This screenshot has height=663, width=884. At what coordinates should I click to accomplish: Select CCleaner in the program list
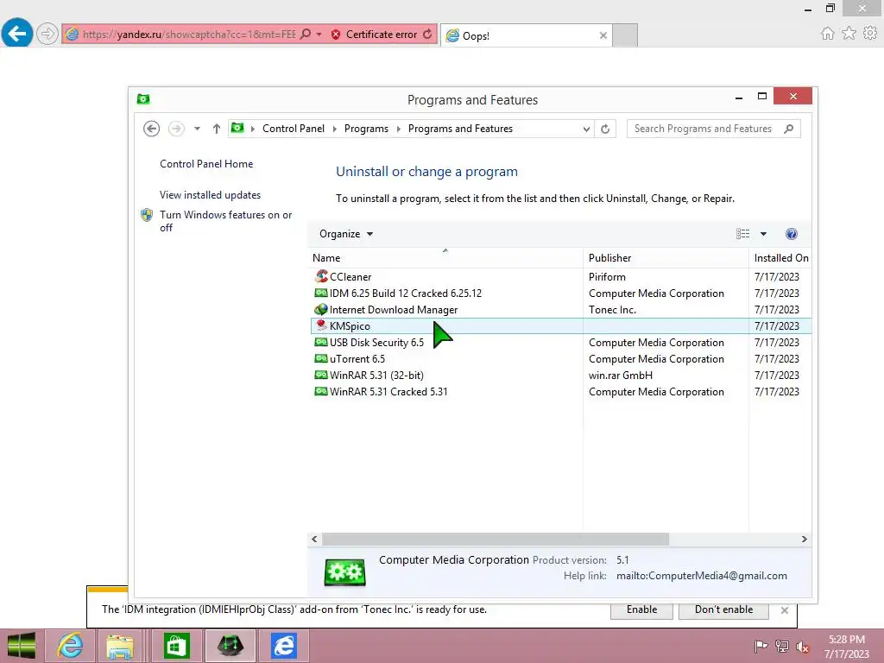(561, 277)
